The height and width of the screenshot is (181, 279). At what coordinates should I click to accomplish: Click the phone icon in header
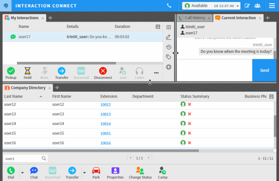169,5
